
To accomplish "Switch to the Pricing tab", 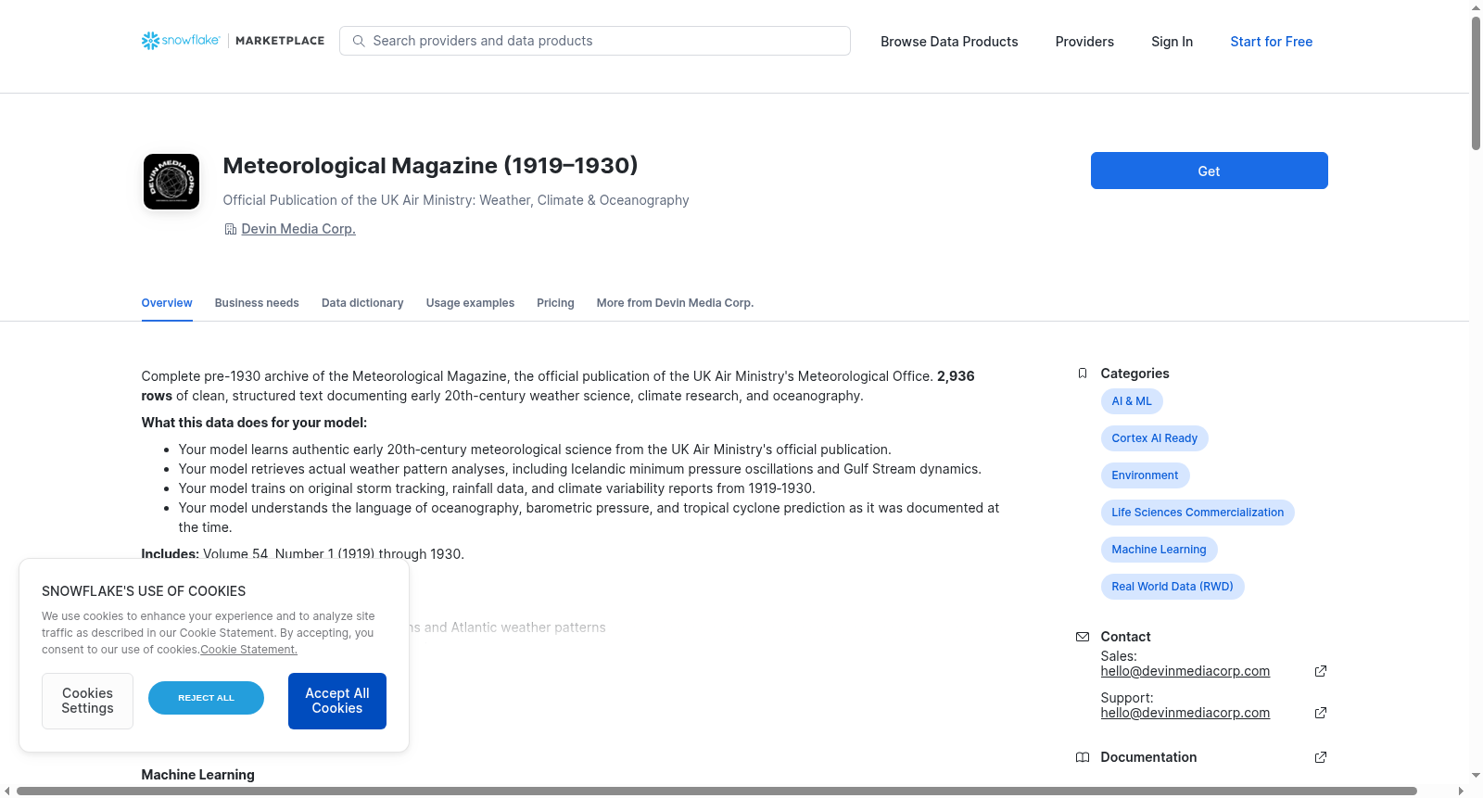I will coord(555,303).
